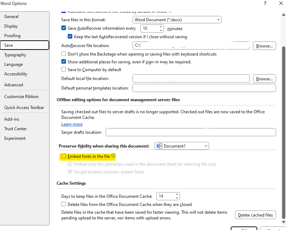Uncheck Show additional places for saving
The image size is (286, 230).
(x=63, y=62)
